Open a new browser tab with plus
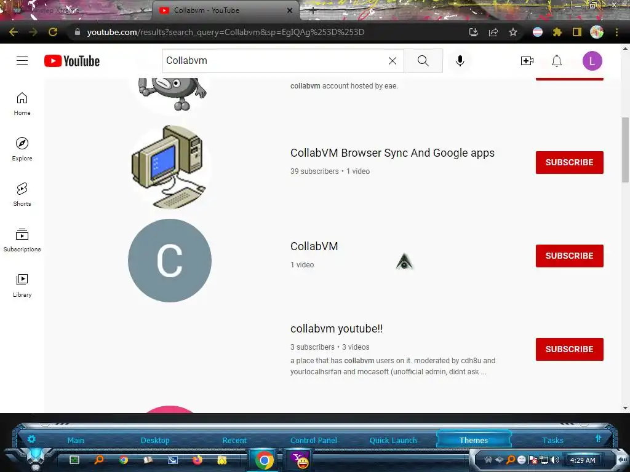Viewport: 630px width, 472px height. 313,11
